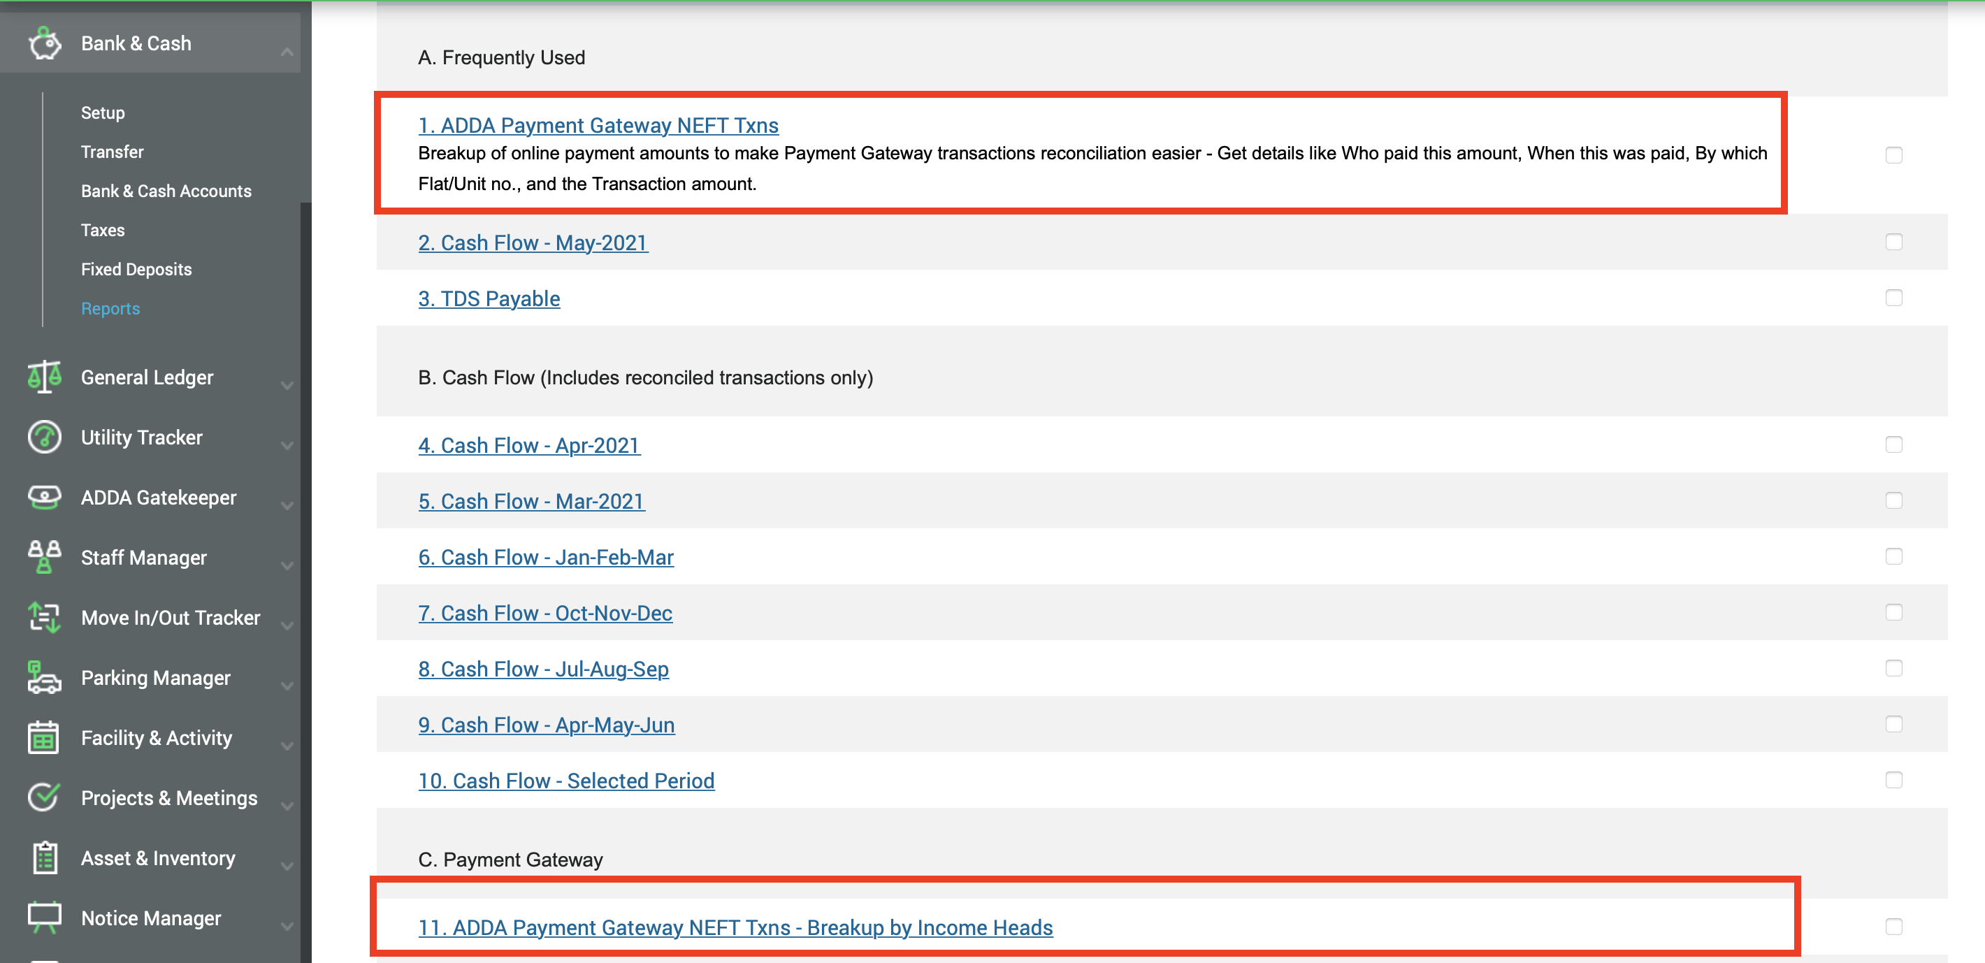Open ADDA Payment Gateway NEFT Txns report

click(598, 125)
